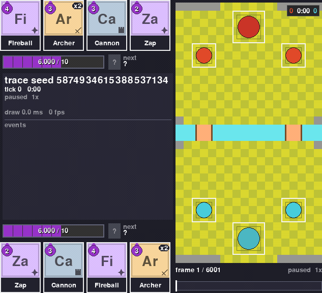Select the top Fireball card

point(20,25)
